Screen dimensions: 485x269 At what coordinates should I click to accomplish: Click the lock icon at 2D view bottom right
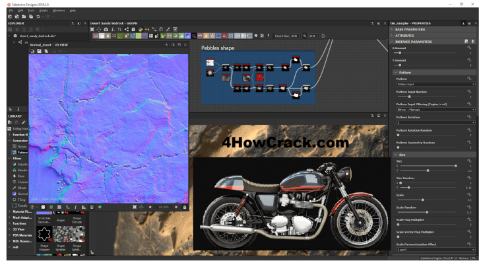pyautogui.click(x=183, y=206)
